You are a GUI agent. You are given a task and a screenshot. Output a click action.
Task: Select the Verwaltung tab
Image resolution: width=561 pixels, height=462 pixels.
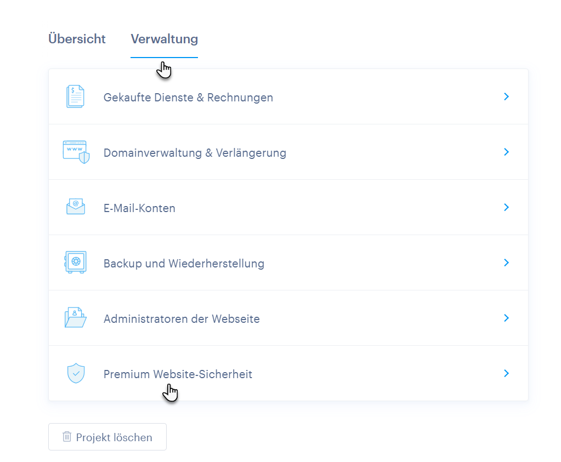[164, 39]
